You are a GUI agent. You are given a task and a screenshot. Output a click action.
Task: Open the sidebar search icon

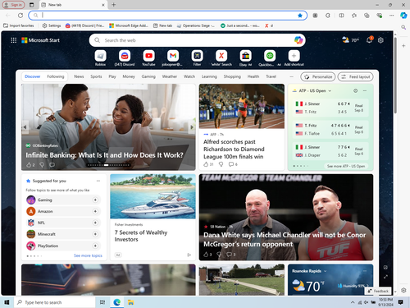(403, 27)
